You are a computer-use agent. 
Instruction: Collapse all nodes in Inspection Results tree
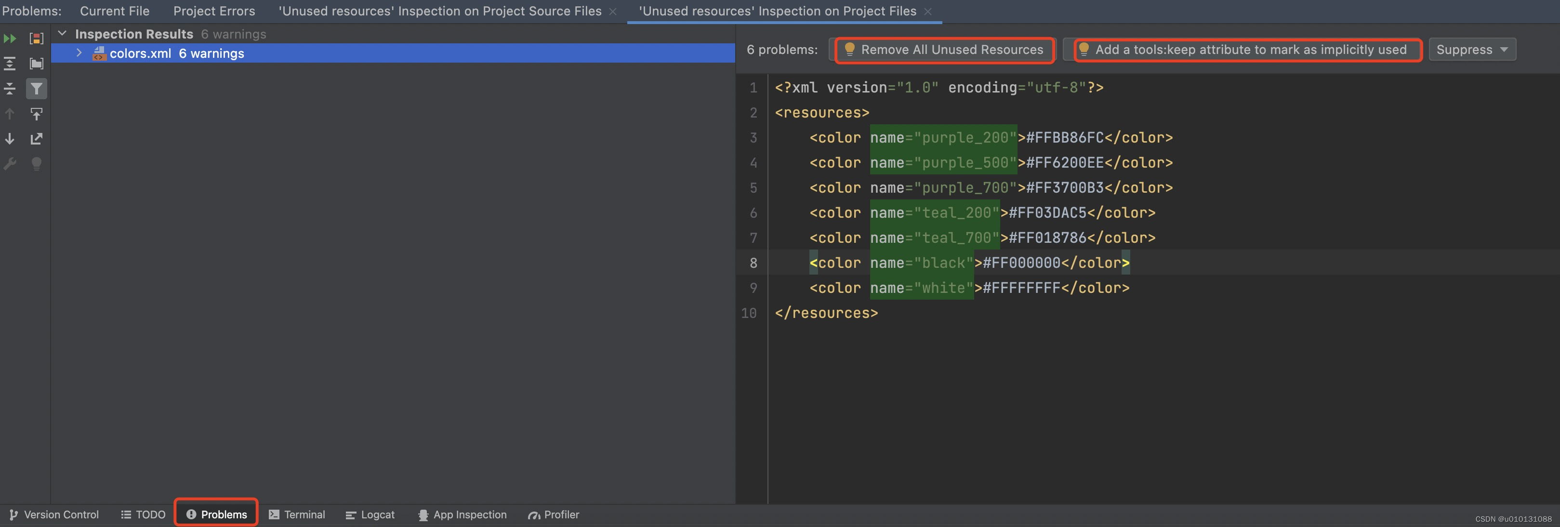tap(10, 89)
